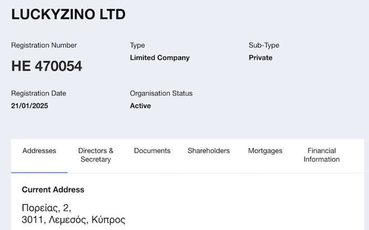The image size is (369, 230).
Task: Click the Registration Number label
Action: coord(44,45)
